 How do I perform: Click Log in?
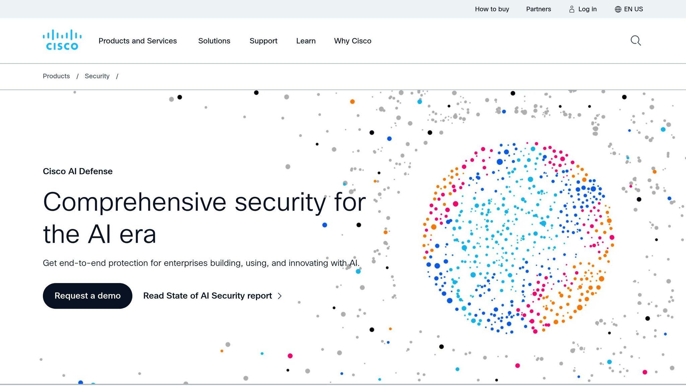click(588, 9)
